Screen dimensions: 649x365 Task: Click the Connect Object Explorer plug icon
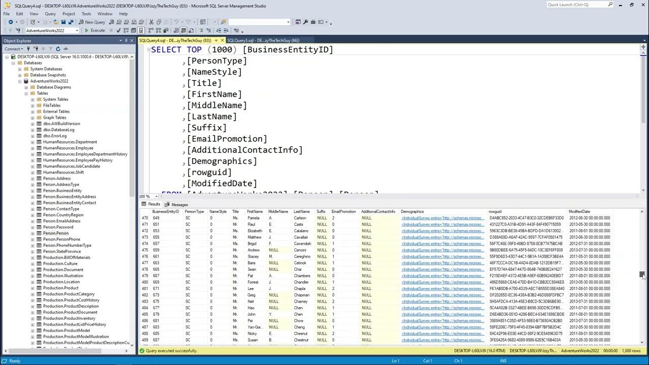point(28,49)
